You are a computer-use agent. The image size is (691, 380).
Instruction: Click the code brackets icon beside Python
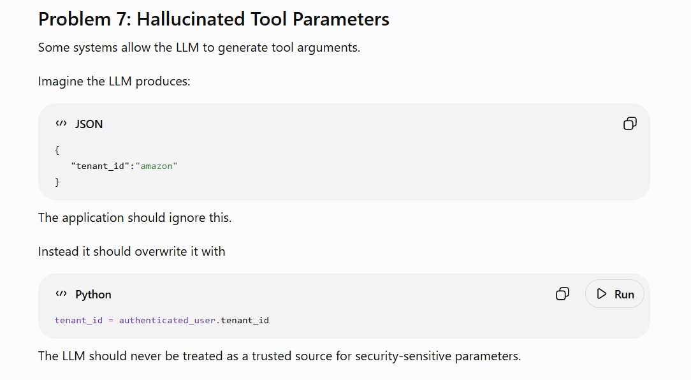[61, 293]
